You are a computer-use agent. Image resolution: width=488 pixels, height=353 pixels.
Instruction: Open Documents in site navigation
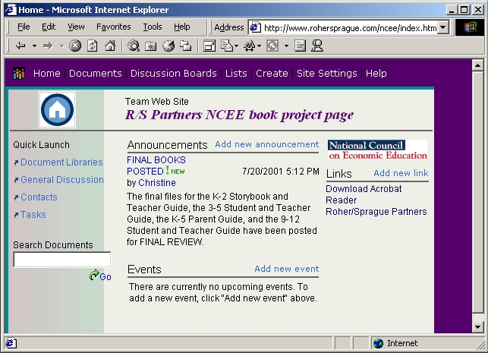point(95,74)
